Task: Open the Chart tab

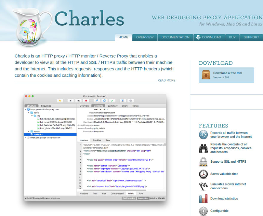Action: tap(125, 106)
